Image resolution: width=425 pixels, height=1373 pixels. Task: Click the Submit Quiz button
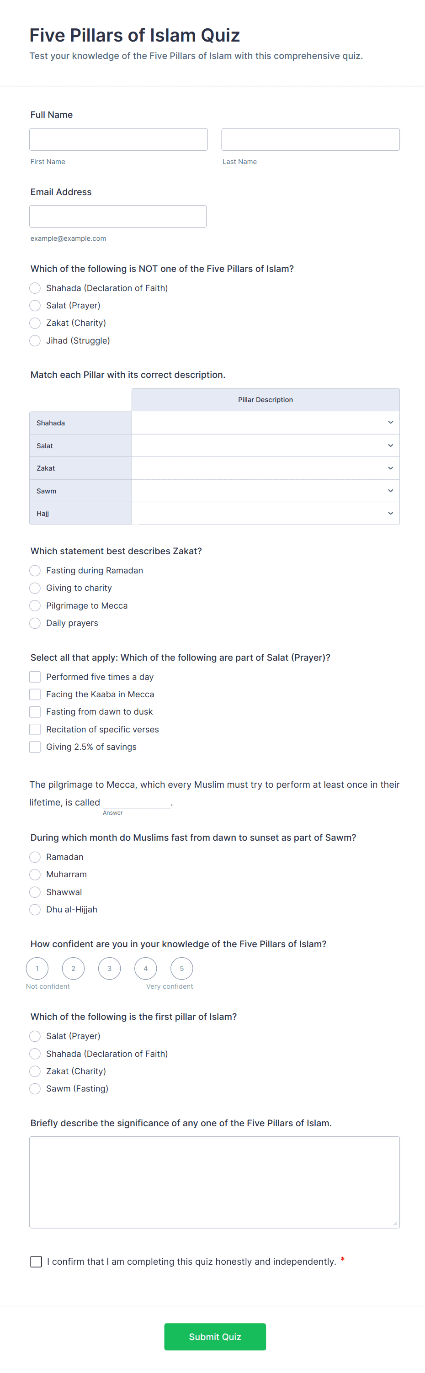coord(215,1337)
